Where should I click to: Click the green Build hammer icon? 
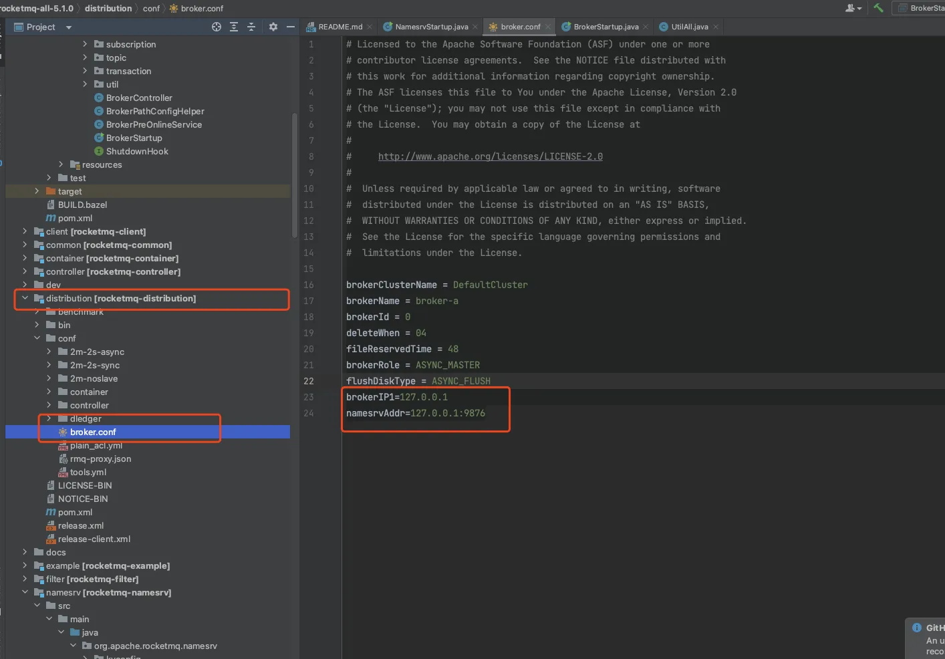coord(878,8)
